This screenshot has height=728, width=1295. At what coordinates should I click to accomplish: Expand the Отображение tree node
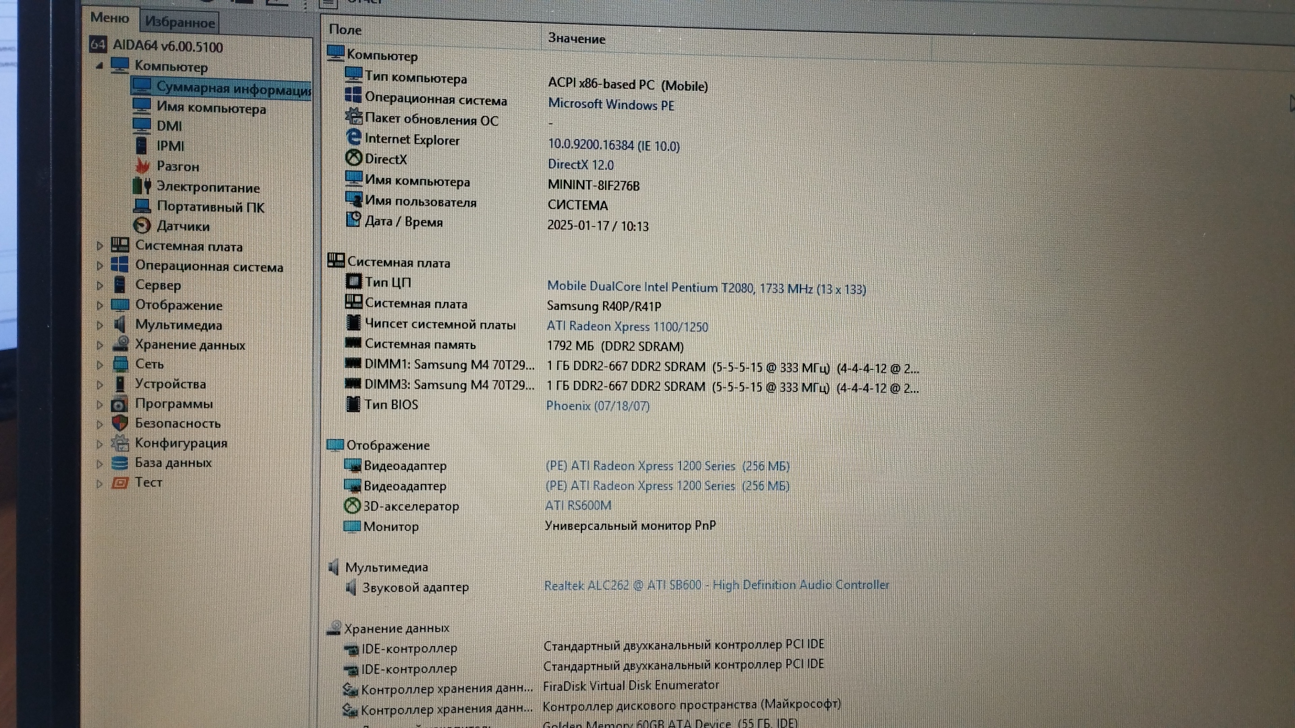pos(100,305)
